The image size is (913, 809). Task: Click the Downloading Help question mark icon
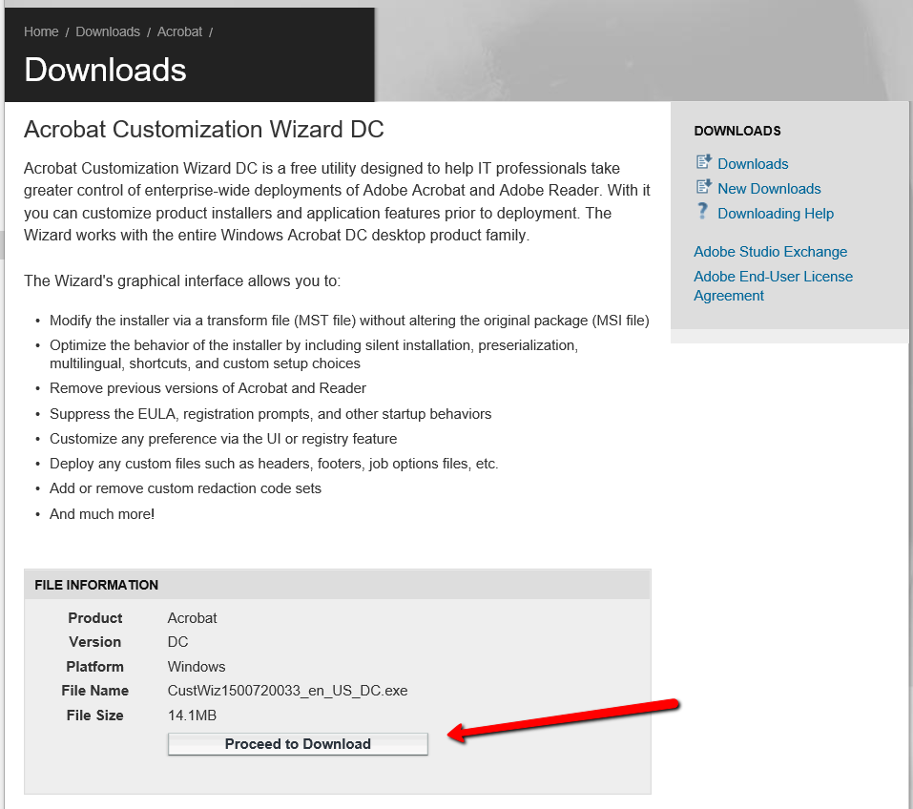pyautogui.click(x=703, y=212)
